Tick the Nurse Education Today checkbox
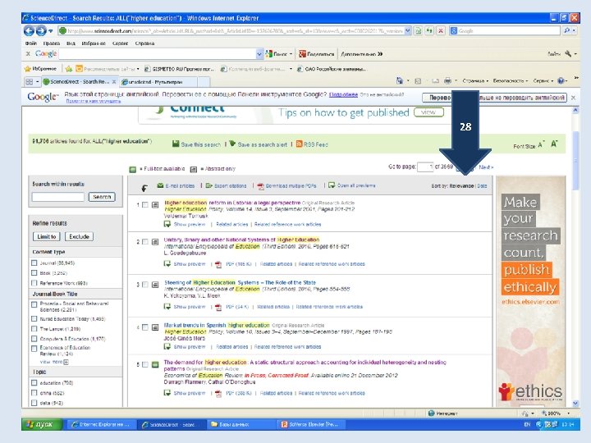Screen dimensions: 591x443 coord(34,318)
